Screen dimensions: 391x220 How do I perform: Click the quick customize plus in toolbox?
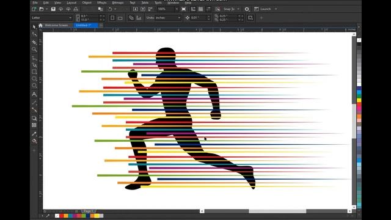[34, 150]
